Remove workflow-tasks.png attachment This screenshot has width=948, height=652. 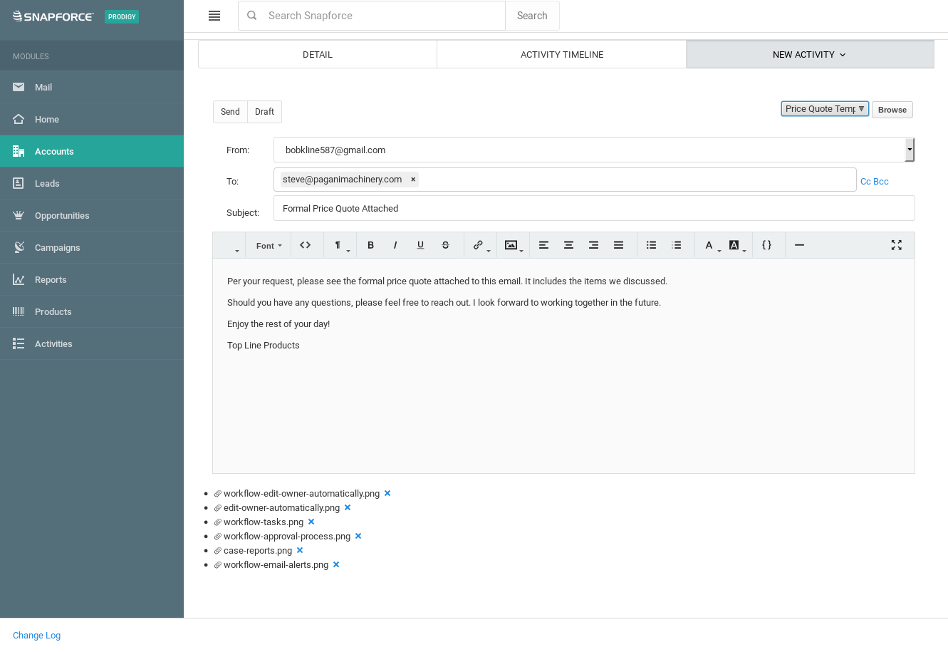pyautogui.click(x=311, y=522)
